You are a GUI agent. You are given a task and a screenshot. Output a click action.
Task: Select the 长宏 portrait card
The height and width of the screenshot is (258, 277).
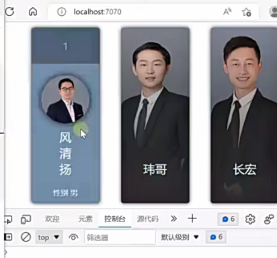tap(244, 115)
